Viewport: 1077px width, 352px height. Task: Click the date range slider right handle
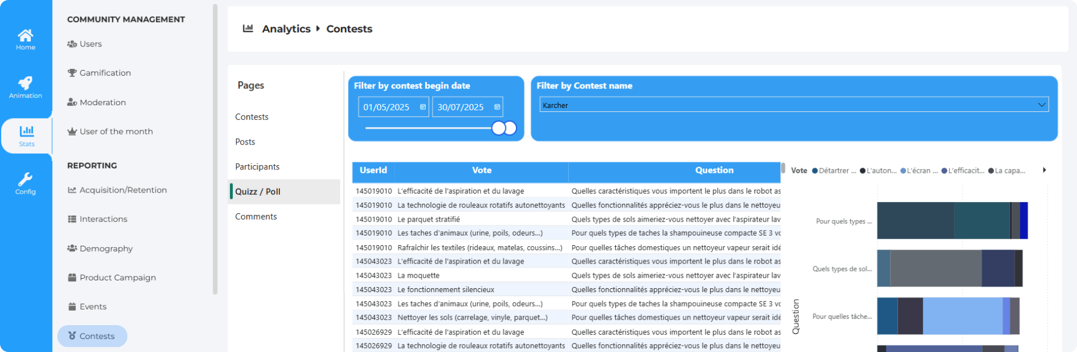[x=510, y=128]
